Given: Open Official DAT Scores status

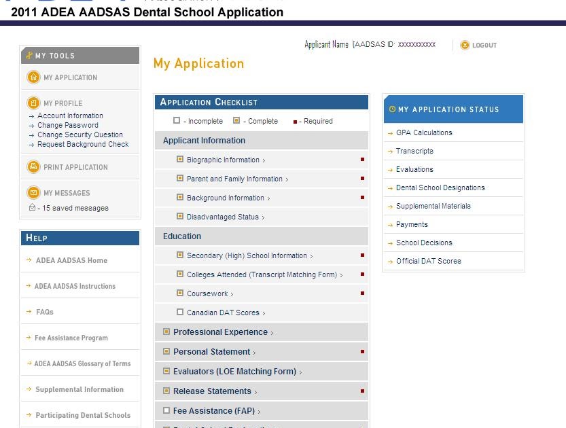Looking at the screenshot, I should click(x=429, y=261).
